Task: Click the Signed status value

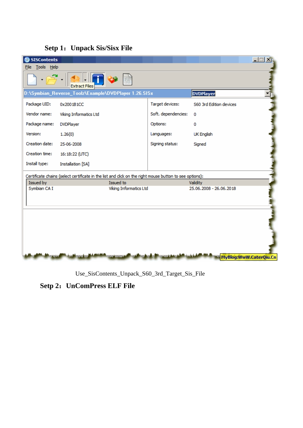Action: 200,144
